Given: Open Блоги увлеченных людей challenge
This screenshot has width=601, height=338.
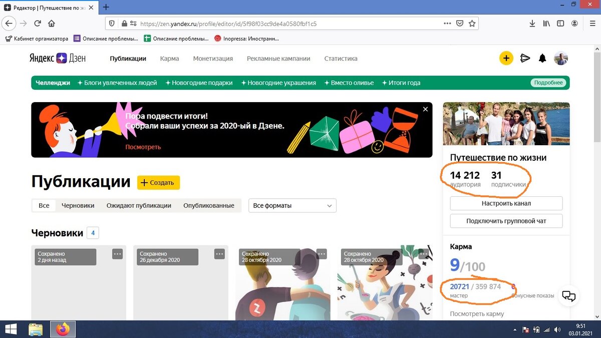Looking at the screenshot, I should 117,83.
